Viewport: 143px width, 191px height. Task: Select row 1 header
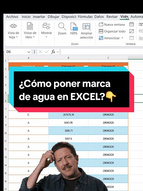[6, 61]
